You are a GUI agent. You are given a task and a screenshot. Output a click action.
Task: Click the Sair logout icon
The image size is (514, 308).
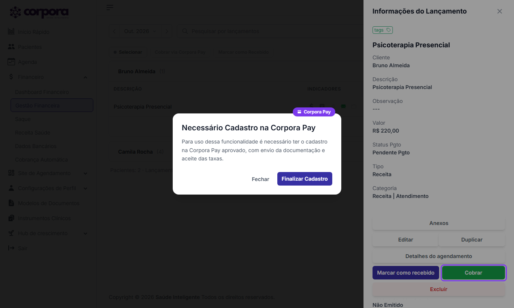click(11, 248)
